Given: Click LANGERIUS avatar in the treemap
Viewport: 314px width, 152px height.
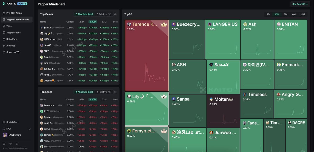Looking at the screenshot, I should 210,24.
